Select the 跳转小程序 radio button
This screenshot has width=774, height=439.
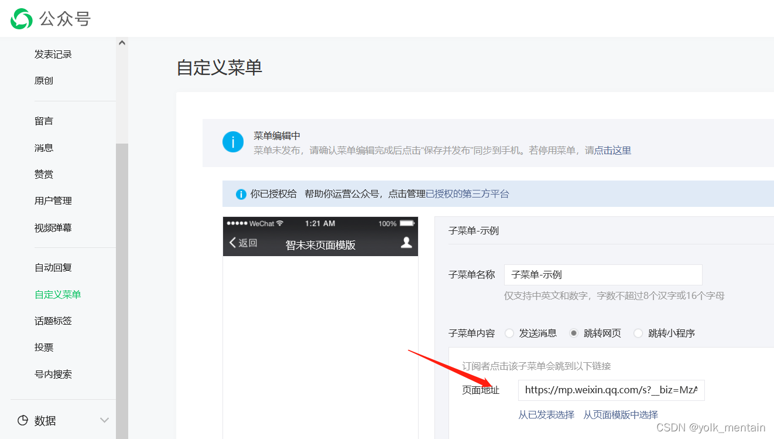(638, 333)
